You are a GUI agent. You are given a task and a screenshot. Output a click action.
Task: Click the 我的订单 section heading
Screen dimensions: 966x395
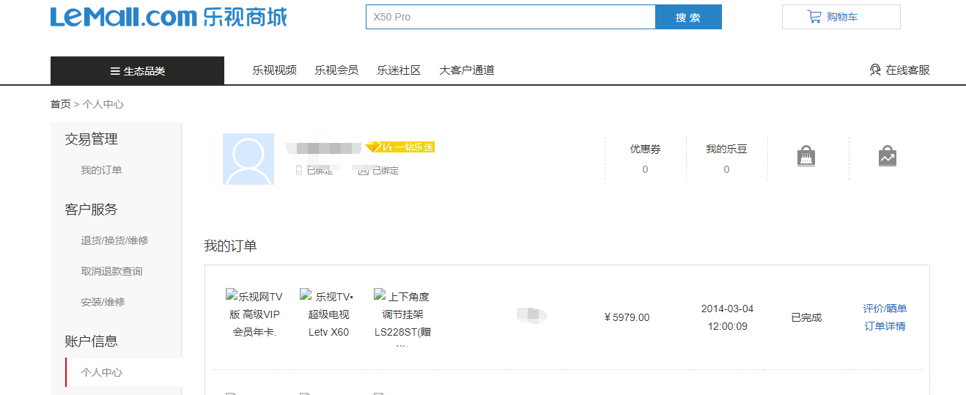point(230,246)
